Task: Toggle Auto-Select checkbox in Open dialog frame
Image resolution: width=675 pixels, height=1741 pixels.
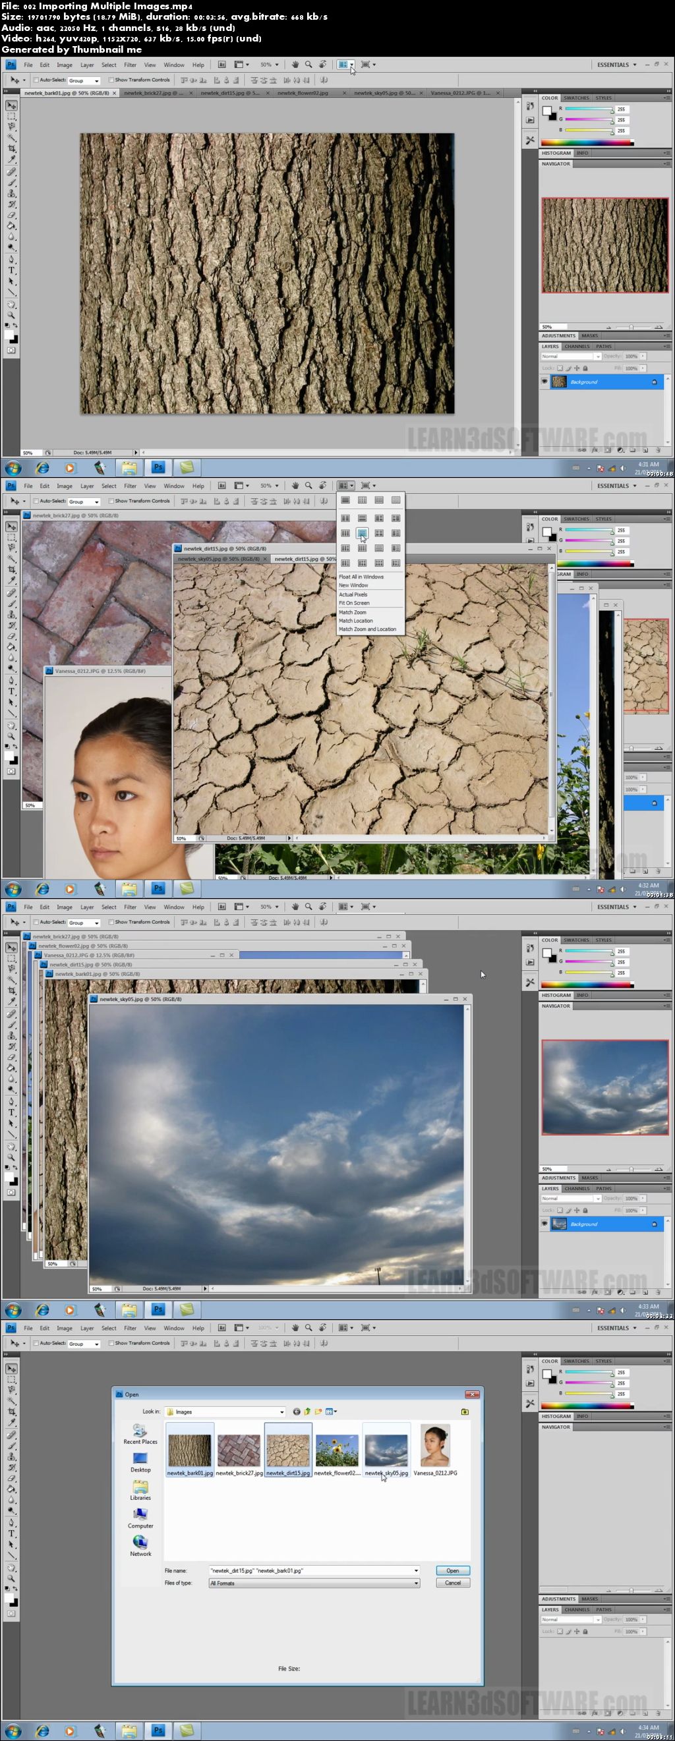Action: (36, 1343)
